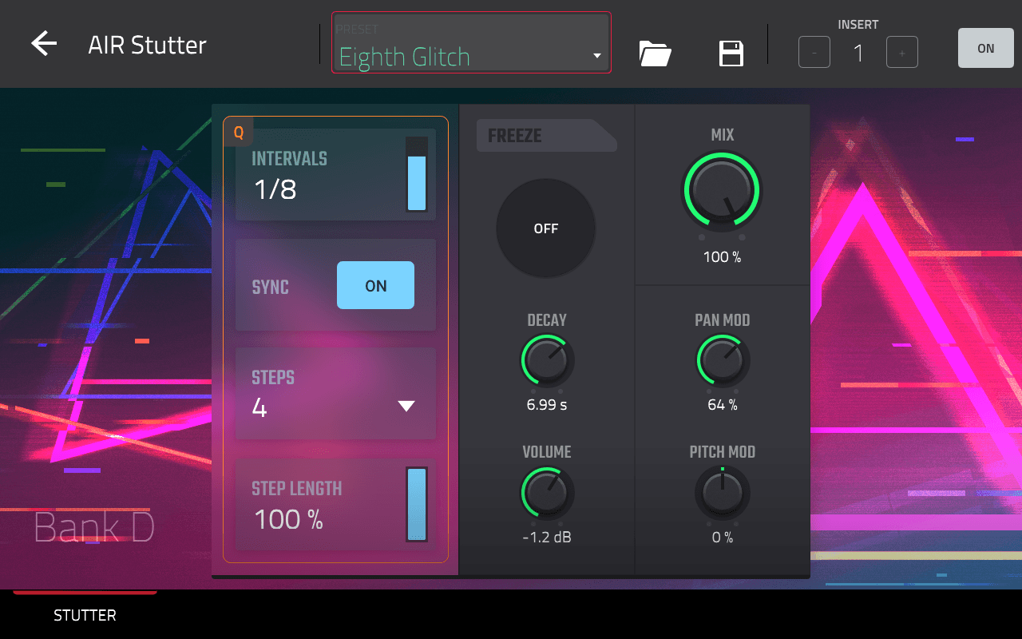This screenshot has width=1022, height=639.
Task: Click the DECAY knob
Action: (547, 360)
